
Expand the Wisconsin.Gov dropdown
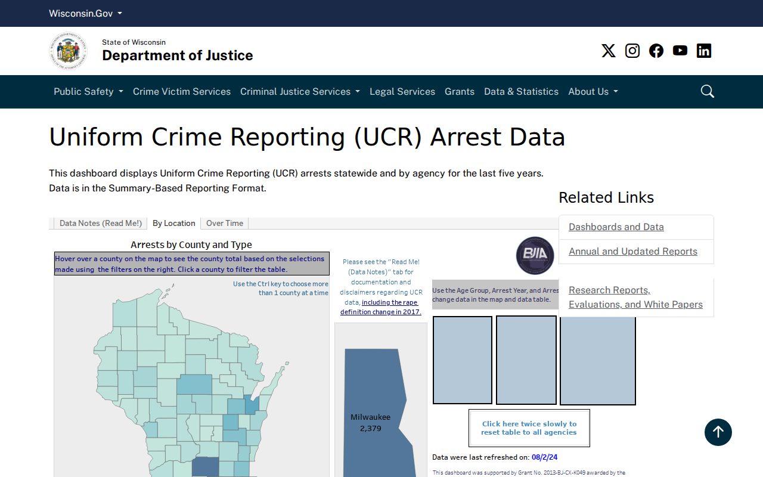pyautogui.click(x=85, y=13)
